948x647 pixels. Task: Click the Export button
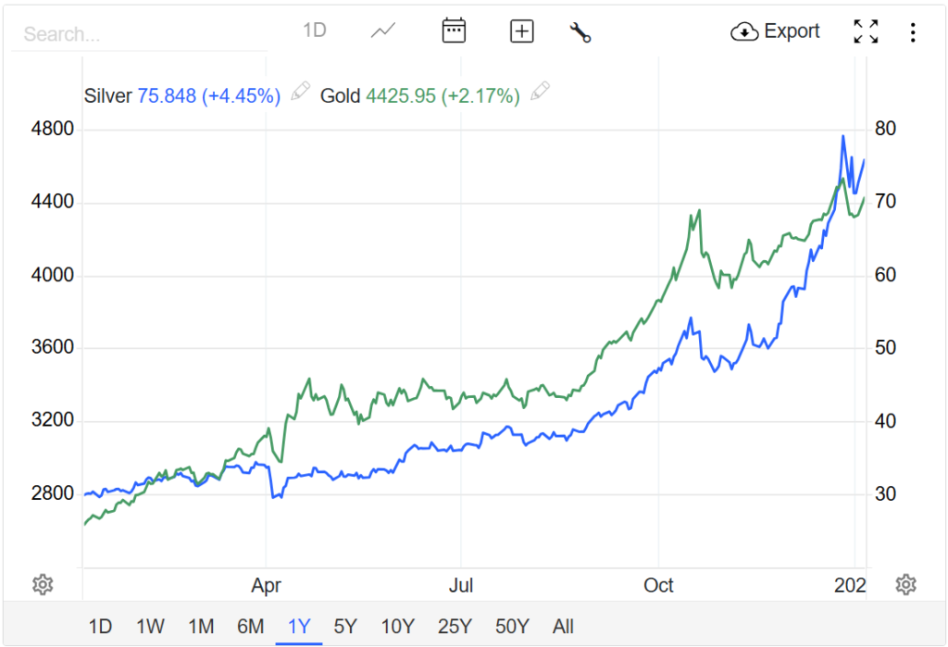coord(776,31)
